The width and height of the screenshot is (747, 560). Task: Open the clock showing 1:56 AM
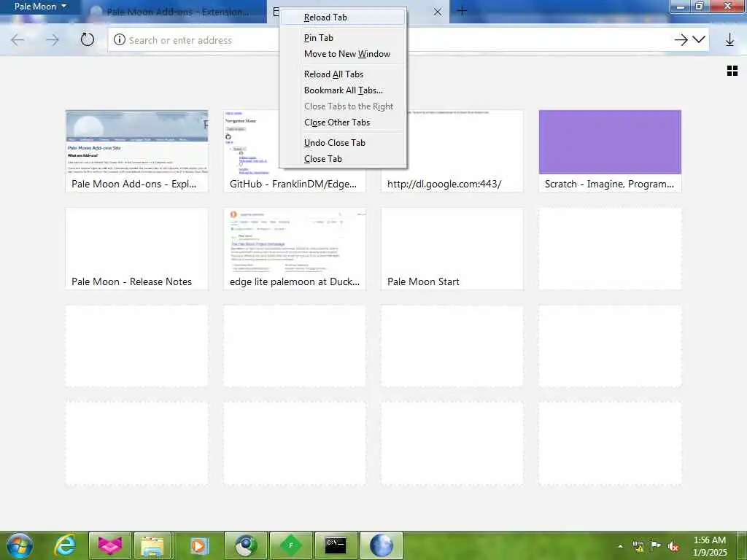point(710,546)
